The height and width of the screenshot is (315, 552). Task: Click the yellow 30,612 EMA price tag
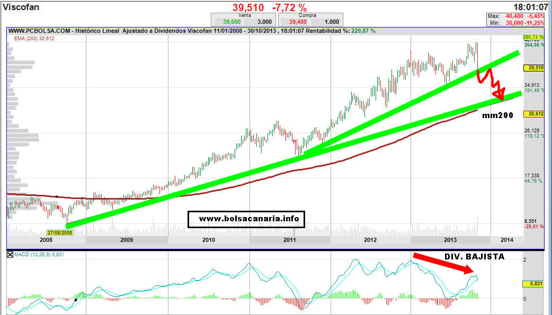point(533,114)
